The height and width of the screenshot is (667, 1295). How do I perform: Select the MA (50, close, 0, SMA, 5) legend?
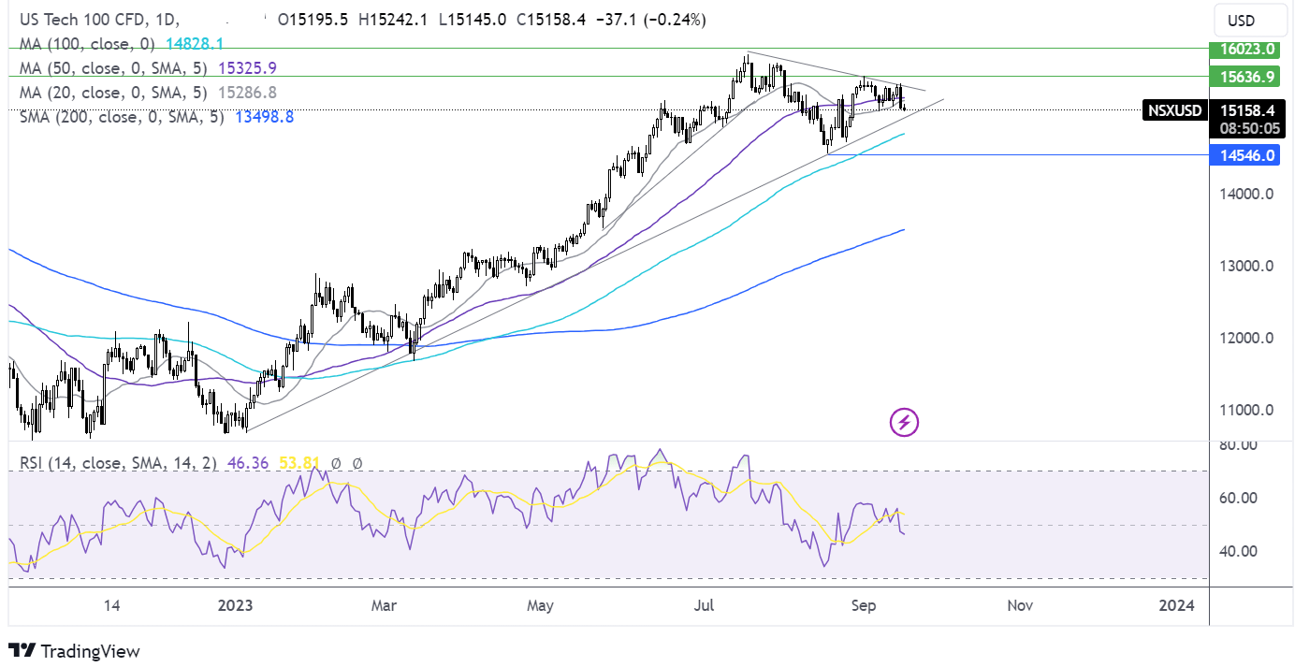(x=115, y=67)
